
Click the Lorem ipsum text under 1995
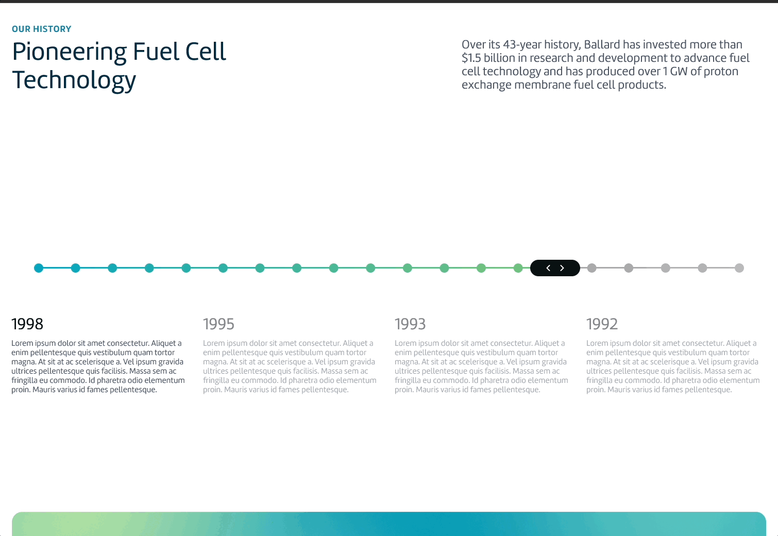290,366
